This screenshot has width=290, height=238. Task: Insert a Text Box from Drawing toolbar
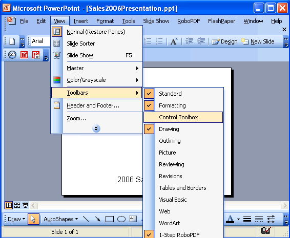[x=133, y=219]
